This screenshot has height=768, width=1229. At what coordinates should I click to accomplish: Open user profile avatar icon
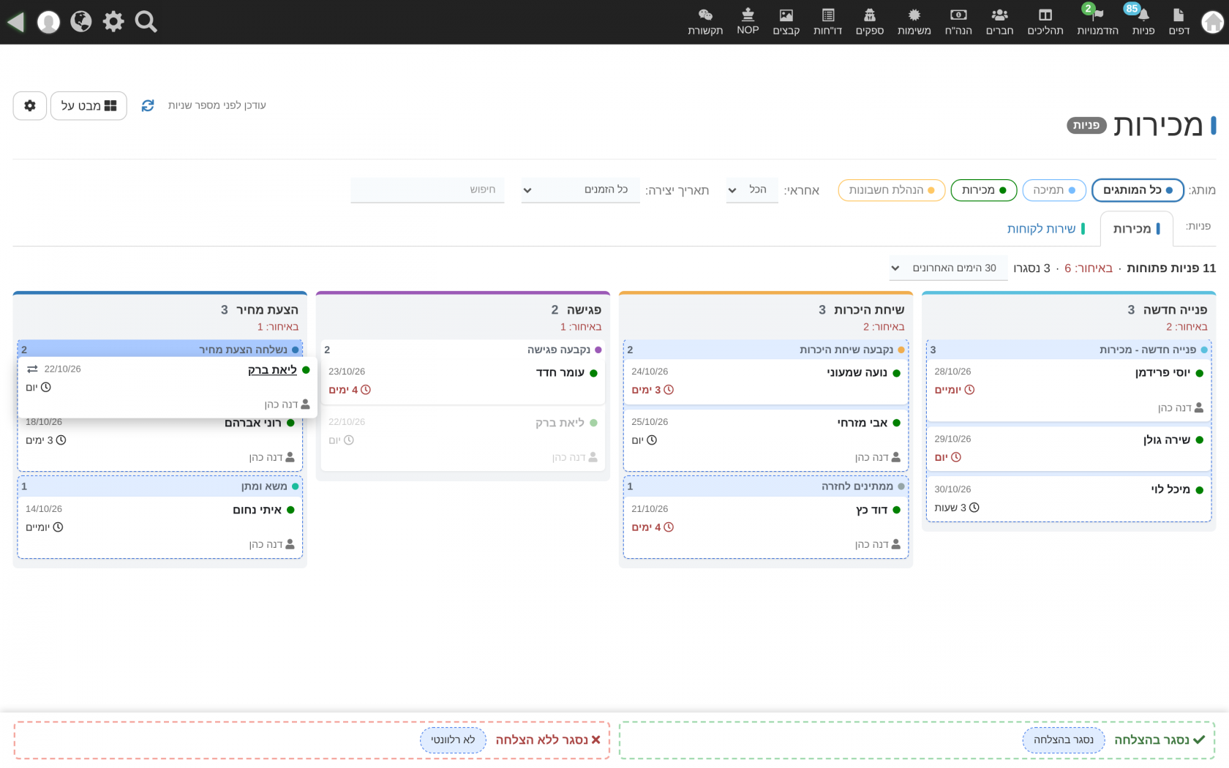(48, 22)
